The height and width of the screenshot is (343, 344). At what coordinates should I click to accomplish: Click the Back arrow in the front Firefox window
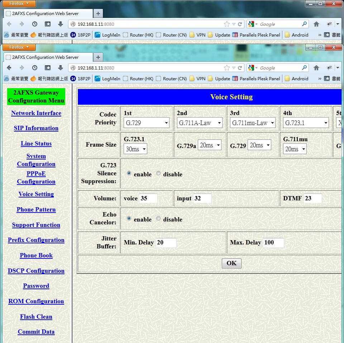pyautogui.click(x=9, y=68)
